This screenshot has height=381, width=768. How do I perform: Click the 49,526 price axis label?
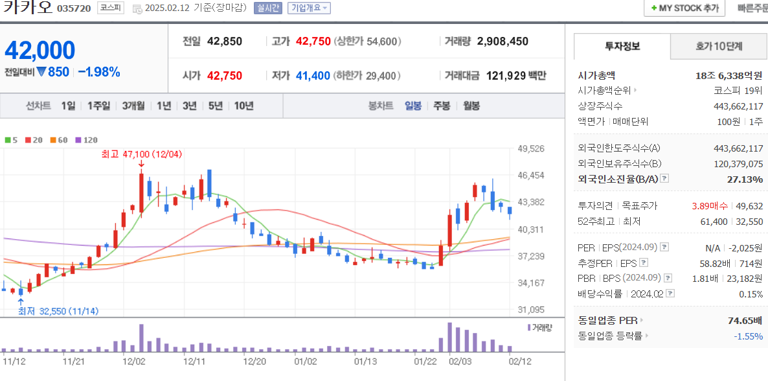click(531, 148)
